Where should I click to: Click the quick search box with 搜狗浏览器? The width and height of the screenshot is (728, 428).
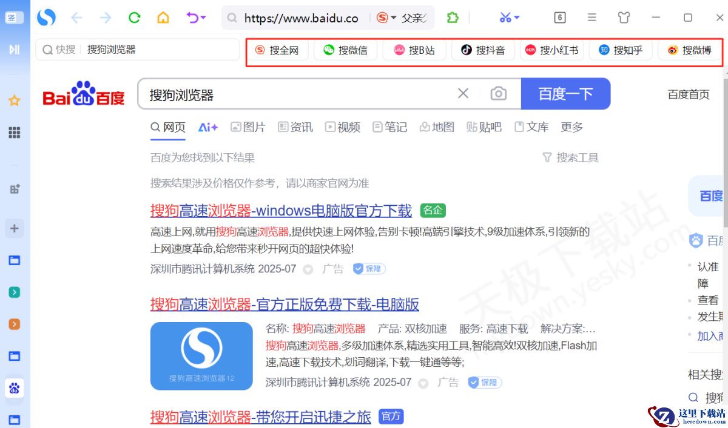pyautogui.click(x=138, y=50)
